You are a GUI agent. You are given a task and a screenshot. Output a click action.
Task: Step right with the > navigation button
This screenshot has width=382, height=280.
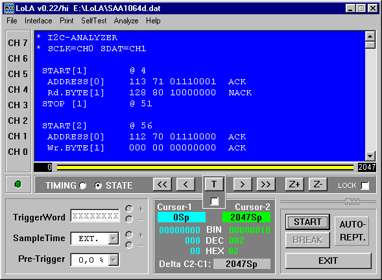coord(243,185)
